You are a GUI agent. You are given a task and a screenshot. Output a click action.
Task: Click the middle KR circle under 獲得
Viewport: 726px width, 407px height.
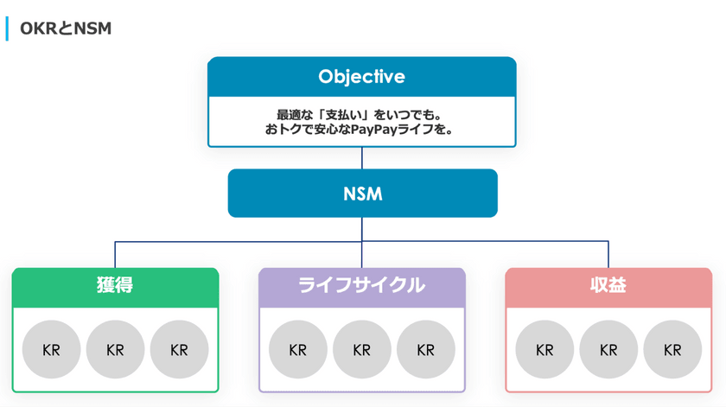tap(115, 350)
